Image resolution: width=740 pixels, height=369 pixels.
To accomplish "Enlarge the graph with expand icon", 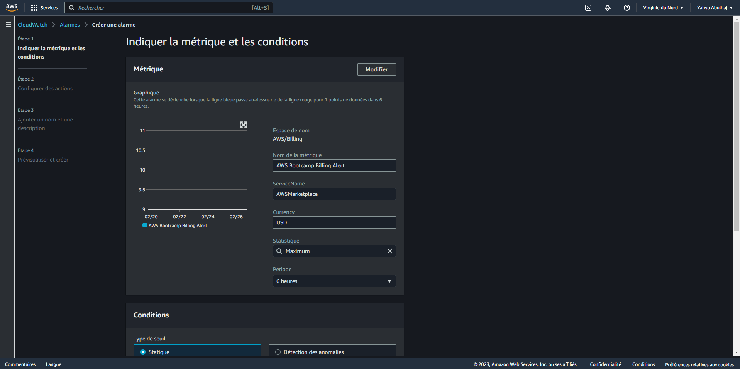I will click(x=244, y=125).
